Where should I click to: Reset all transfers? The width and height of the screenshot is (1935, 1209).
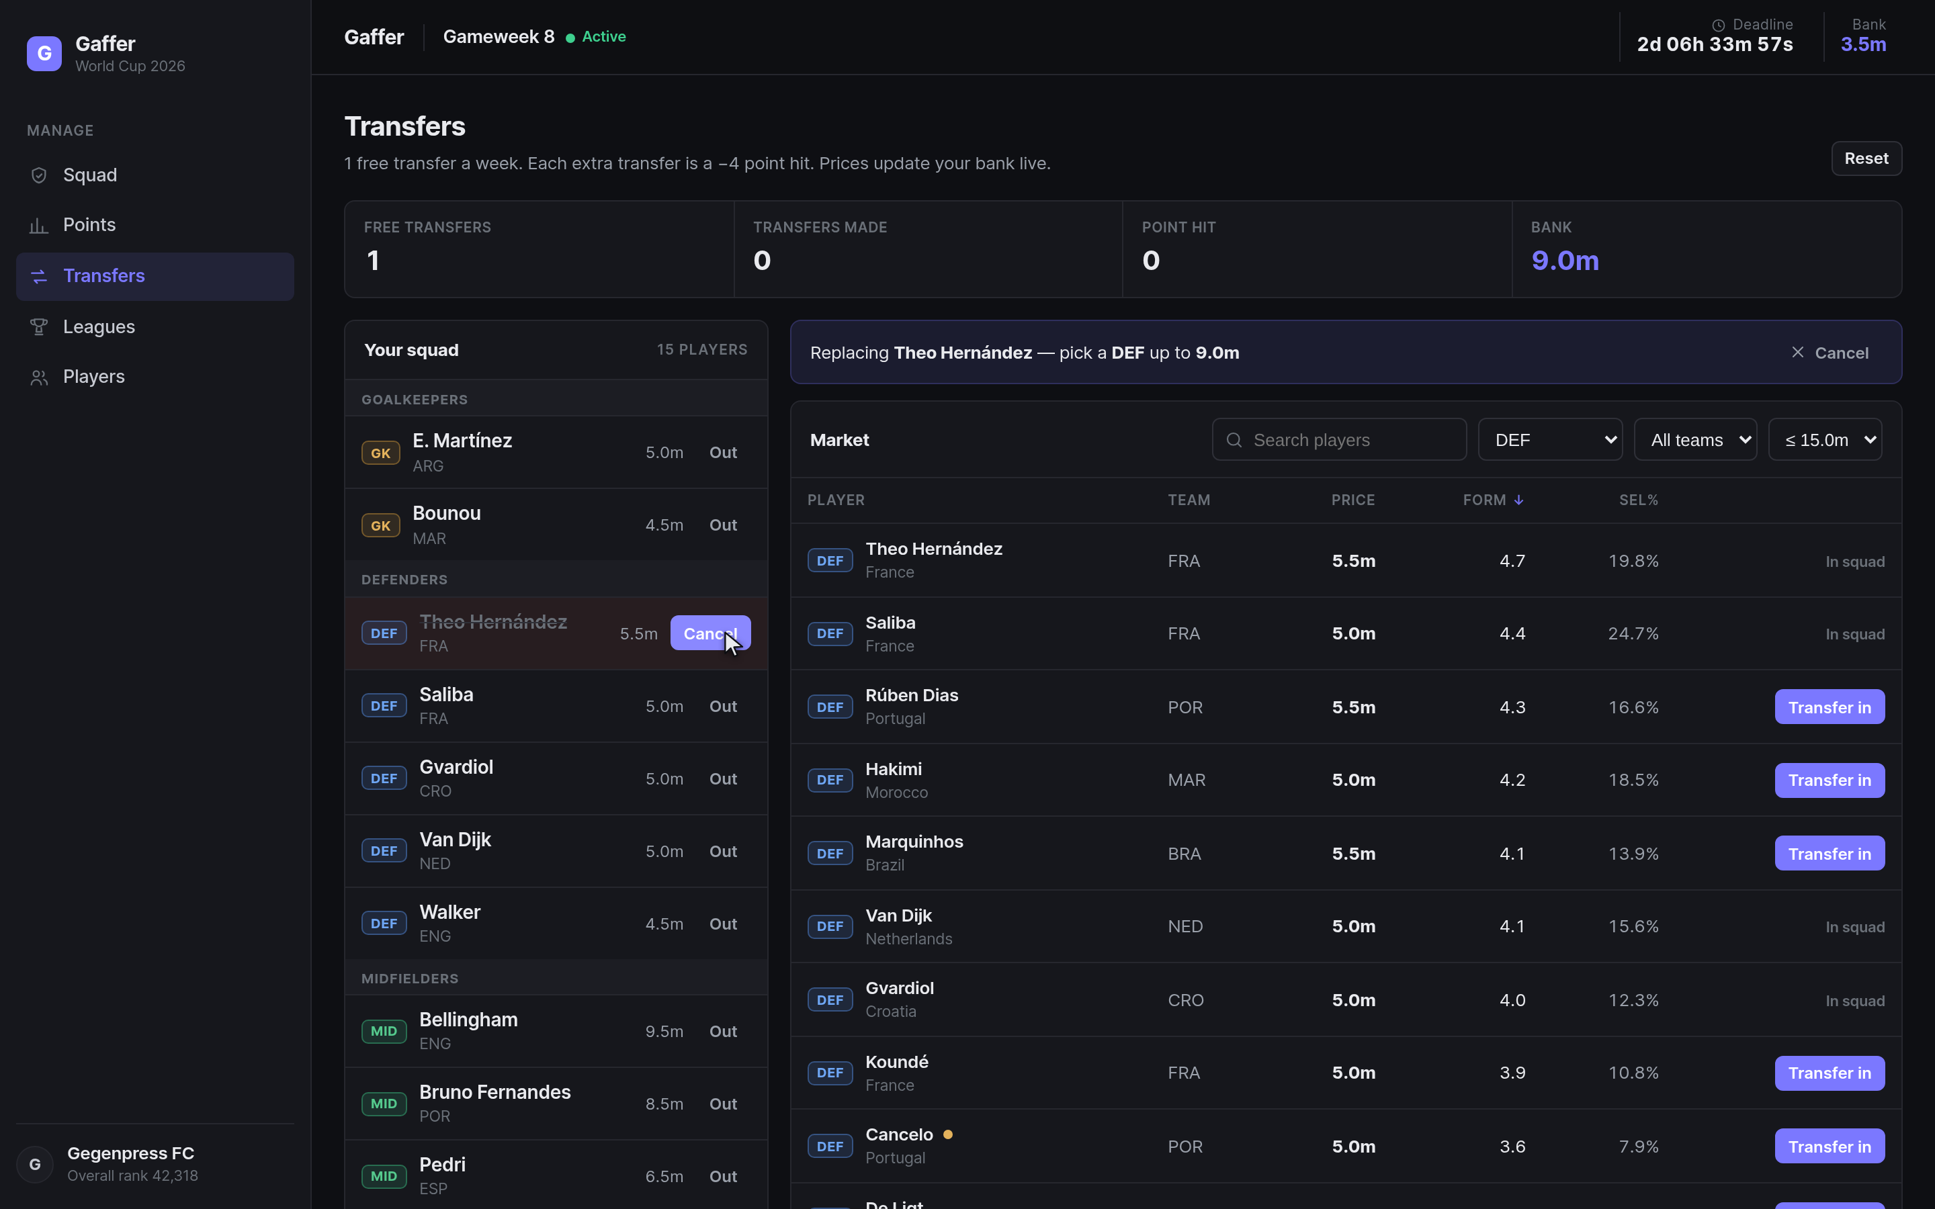point(1866,159)
